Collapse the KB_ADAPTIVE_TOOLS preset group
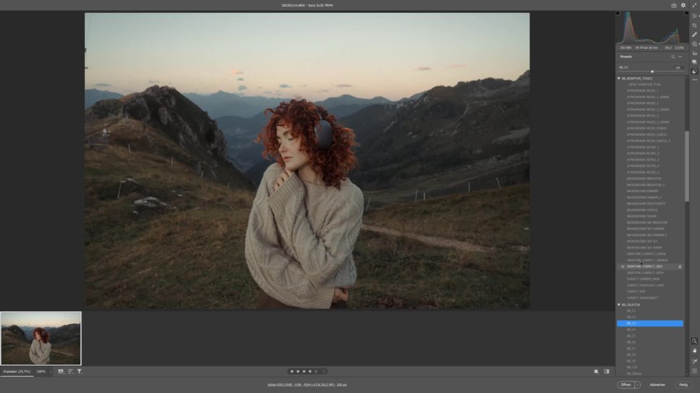This screenshot has height=393, width=700. 618,78
